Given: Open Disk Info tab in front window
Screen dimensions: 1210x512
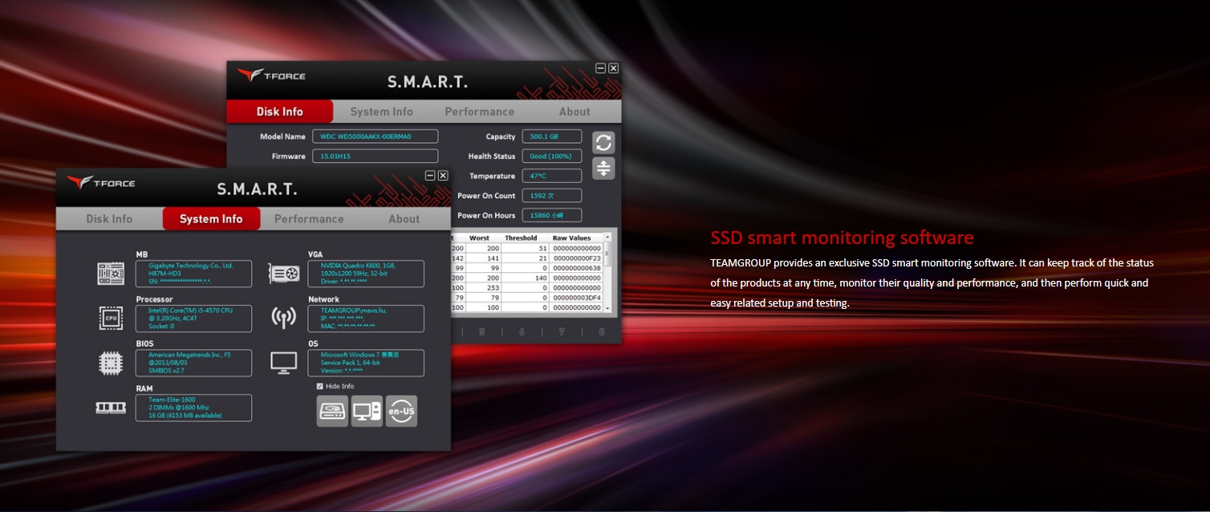Looking at the screenshot, I should pos(109,218).
